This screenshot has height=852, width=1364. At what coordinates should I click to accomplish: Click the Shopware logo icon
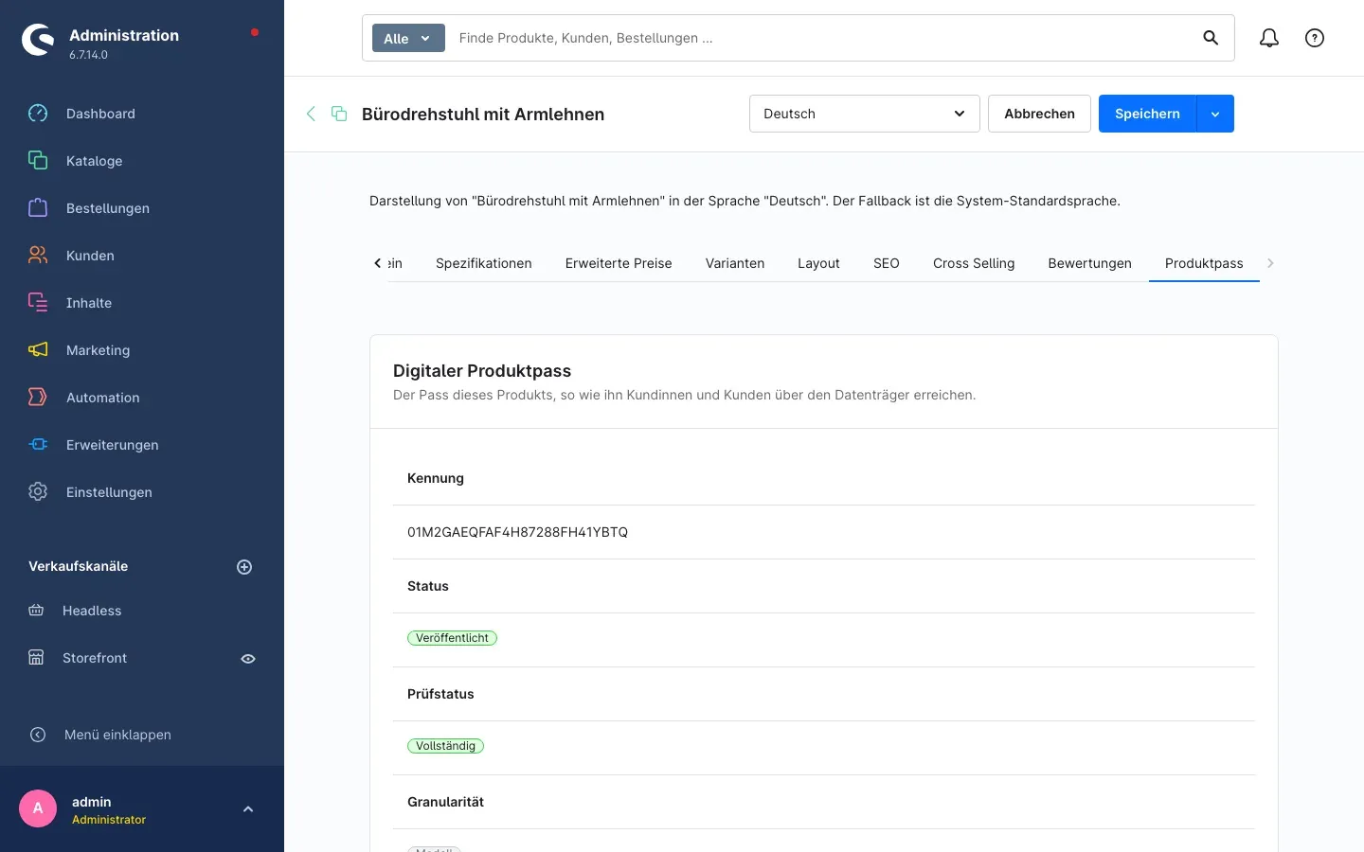(x=38, y=40)
